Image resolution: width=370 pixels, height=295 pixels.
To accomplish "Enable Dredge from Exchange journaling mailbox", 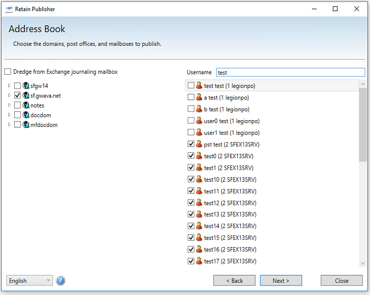I will tap(7, 72).
